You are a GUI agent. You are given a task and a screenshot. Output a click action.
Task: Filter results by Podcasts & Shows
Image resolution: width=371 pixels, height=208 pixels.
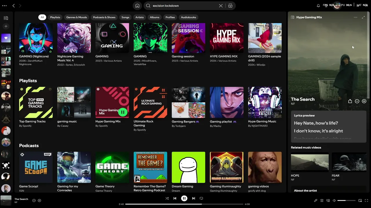[104, 17]
